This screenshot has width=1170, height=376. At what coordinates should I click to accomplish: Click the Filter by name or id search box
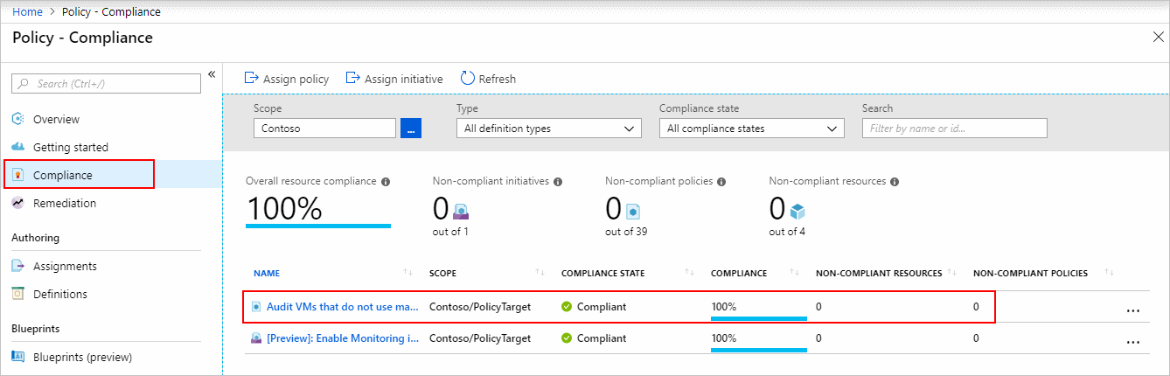[954, 129]
